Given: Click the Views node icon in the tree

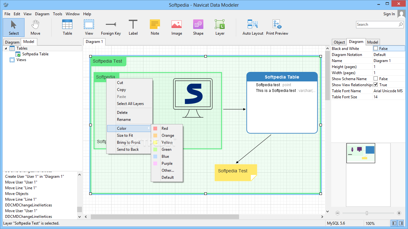Looking at the screenshot, I should tap(12, 60).
